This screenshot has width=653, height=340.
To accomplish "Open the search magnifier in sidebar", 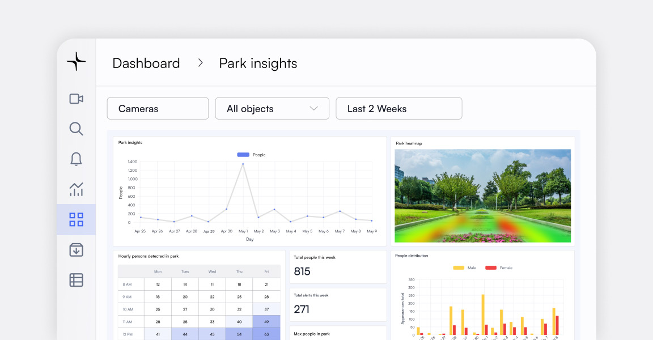I will click(x=76, y=129).
